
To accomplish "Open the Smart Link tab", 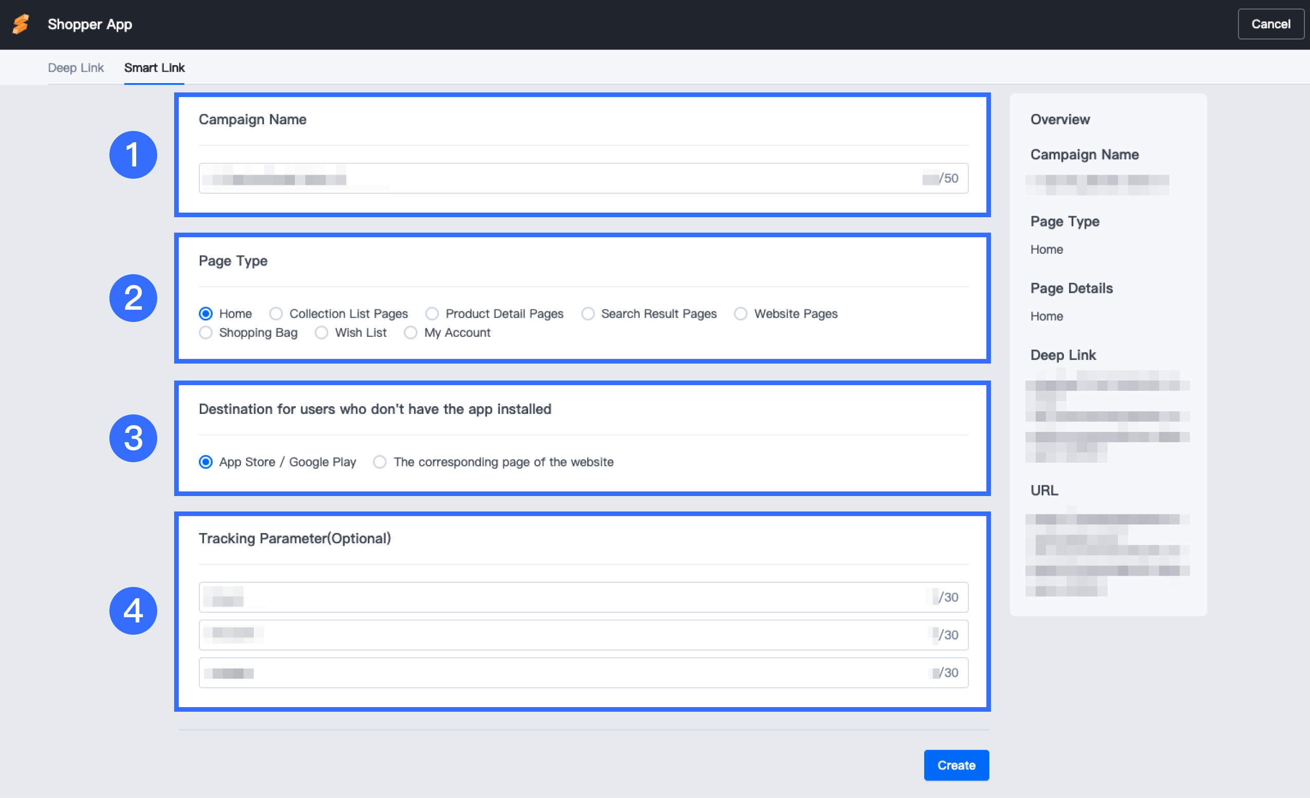I will pos(154,67).
